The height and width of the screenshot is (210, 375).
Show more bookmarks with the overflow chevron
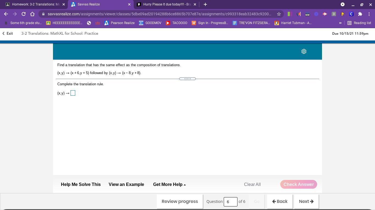340,23
